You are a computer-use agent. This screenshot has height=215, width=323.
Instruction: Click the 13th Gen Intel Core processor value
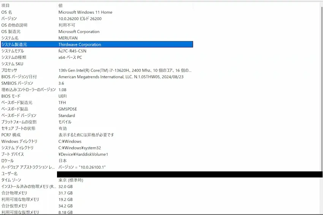pyautogui.click(x=125, y=70)
